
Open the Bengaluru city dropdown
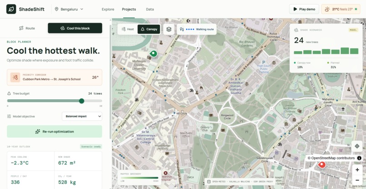[x=69, y=9]
